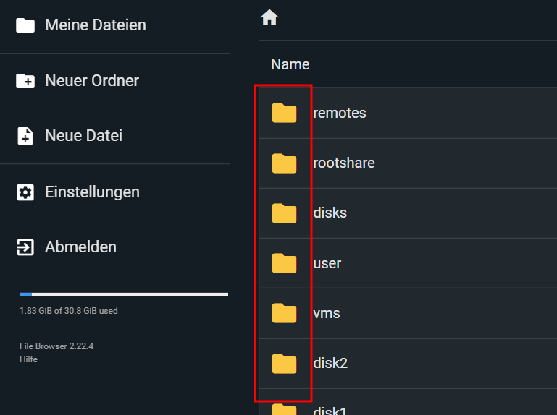The image size is (557, 415).
Task: Select the disks folder icon
Action: pos(284,213)
